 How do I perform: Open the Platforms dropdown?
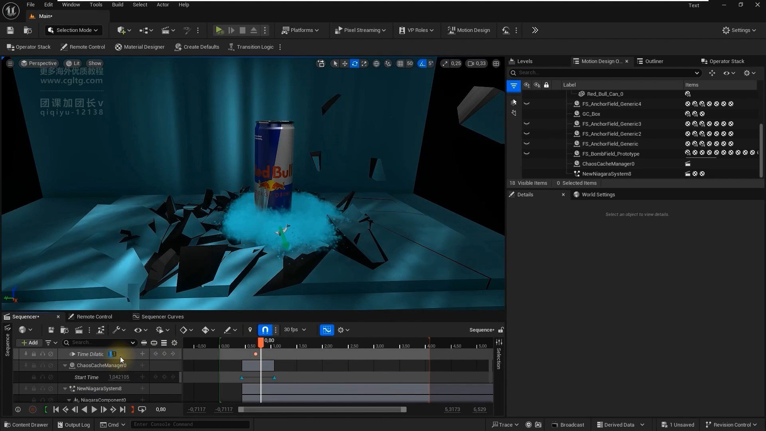[x=300, y=30]
